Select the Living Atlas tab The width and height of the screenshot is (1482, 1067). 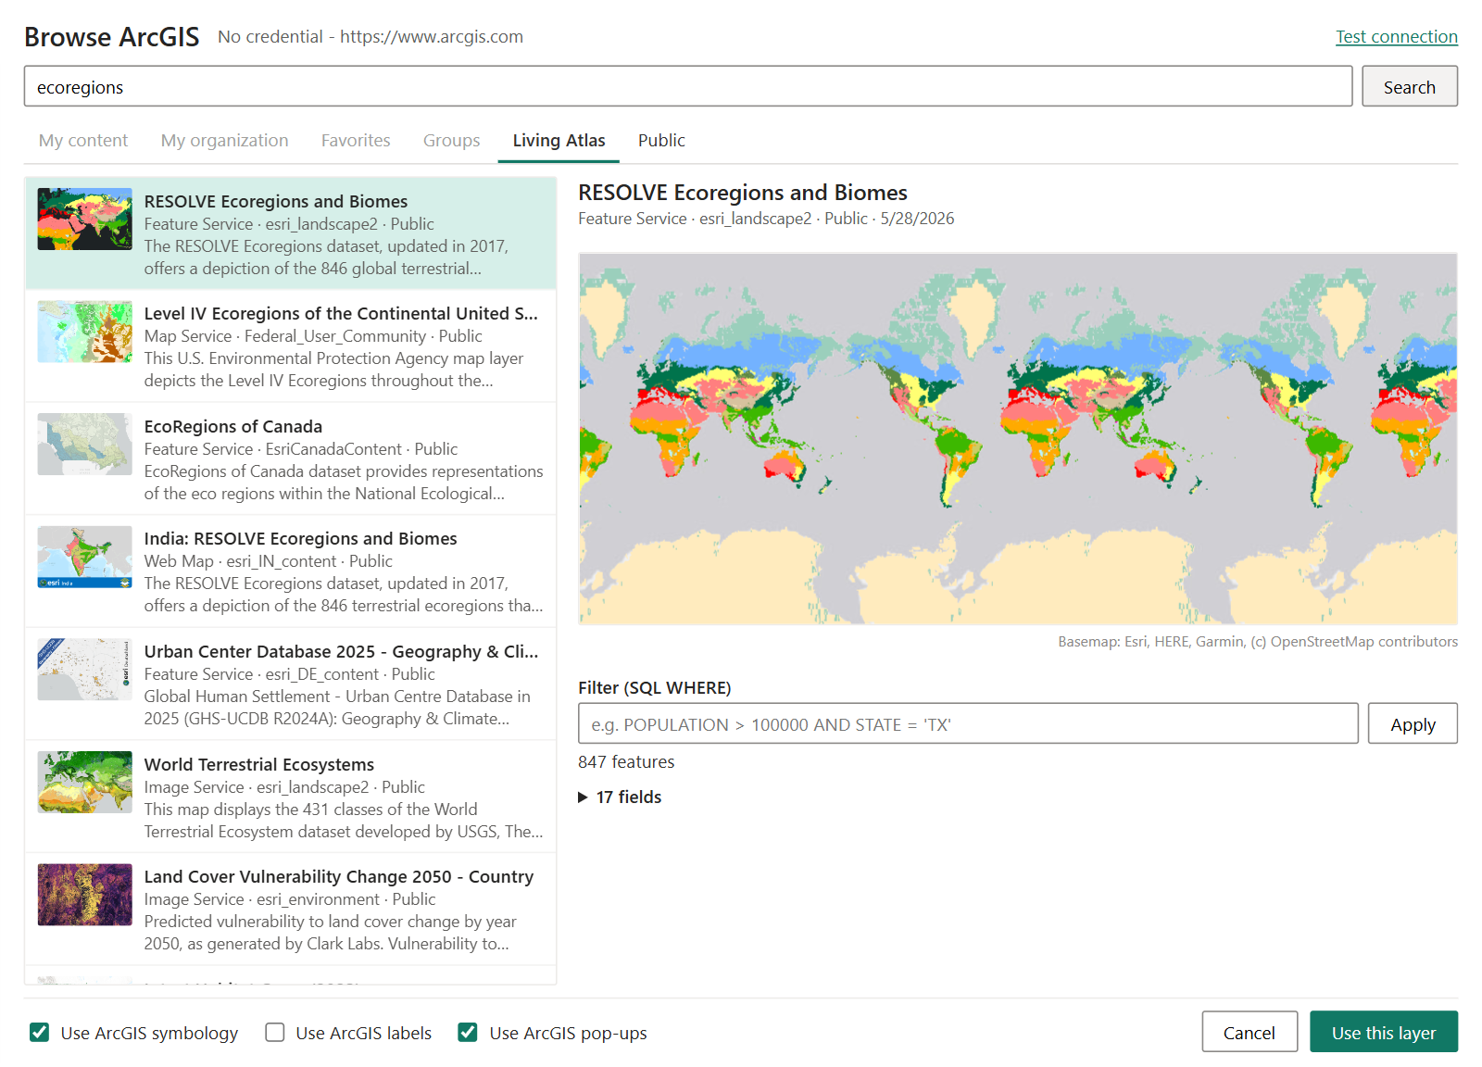[559, 141]
